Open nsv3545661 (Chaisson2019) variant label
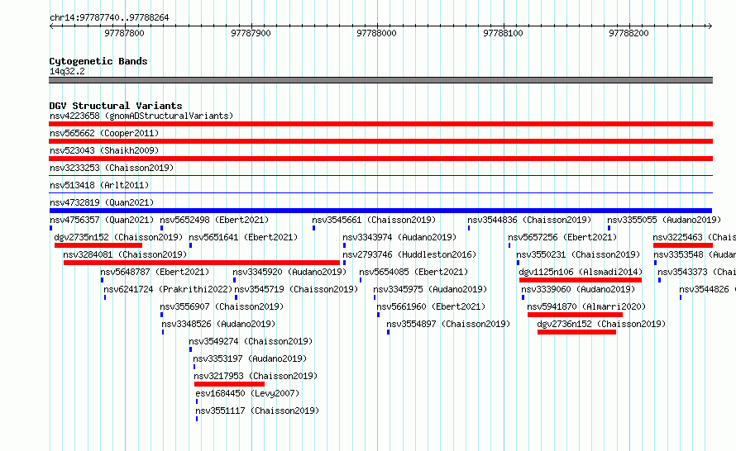The height and width of the screenshot is (451, 736). tap(374, 220)
